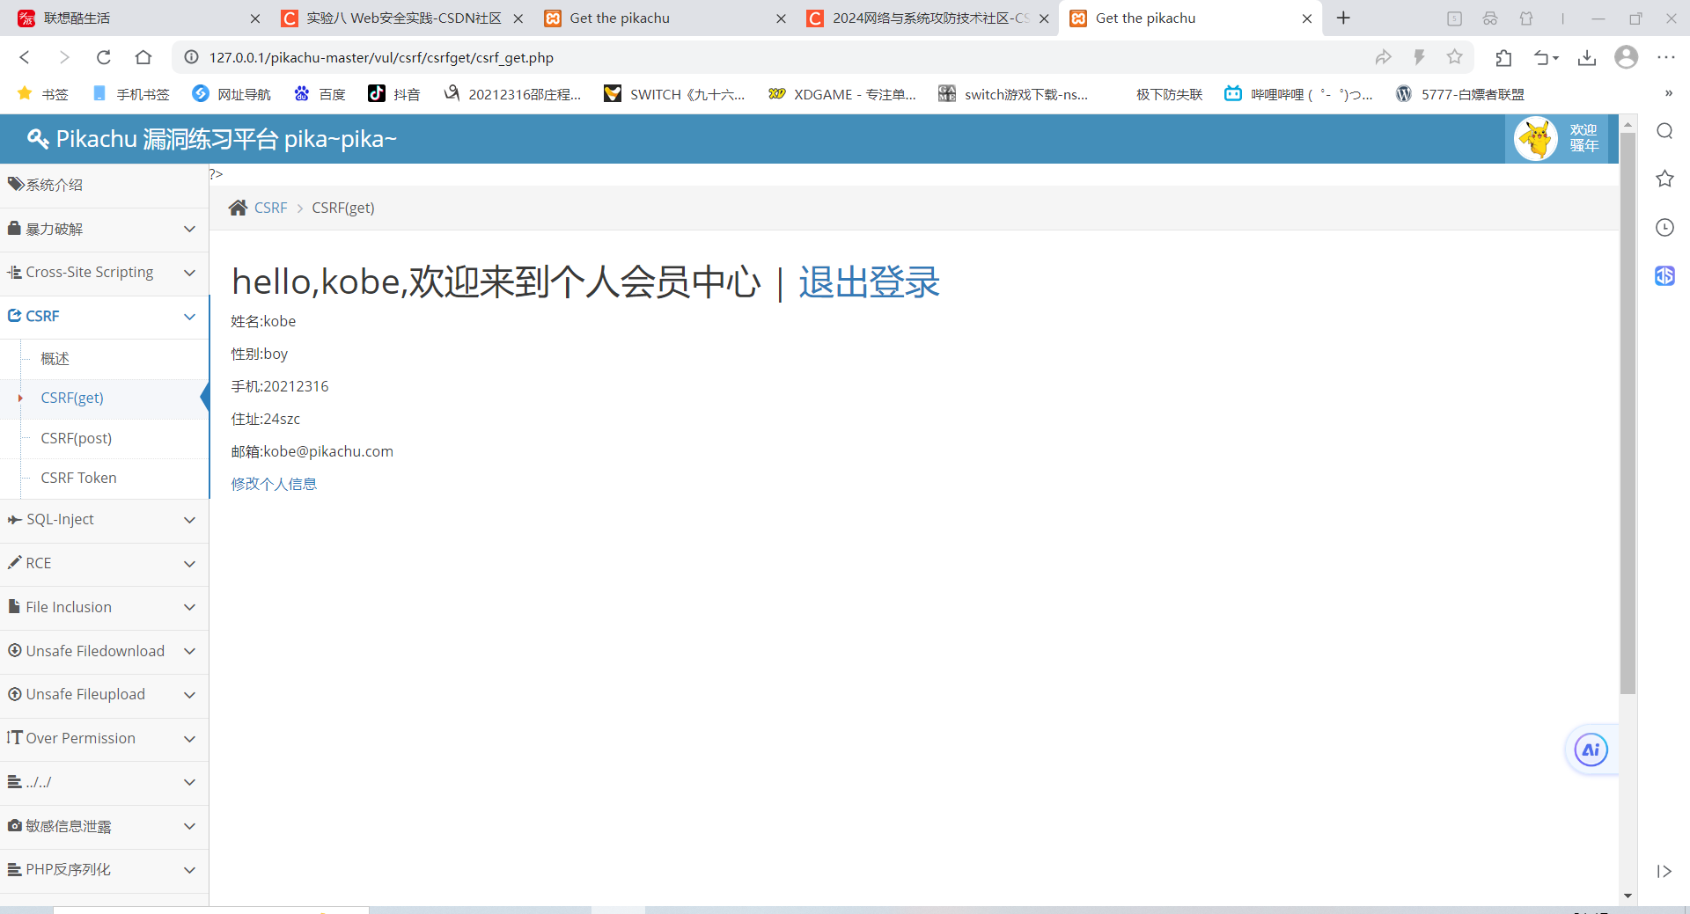Expand the 敏感信息泄露 menu
The height and width of the screenshot is (914, 1690).
[104, 826]
